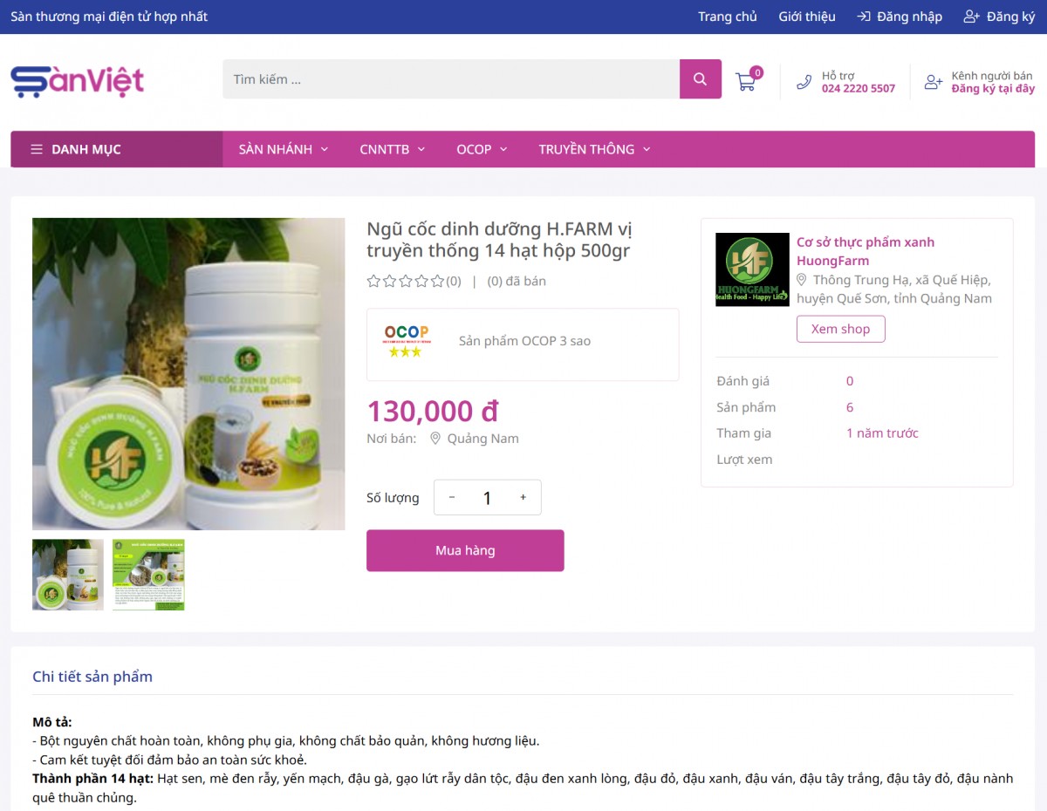Expand the TRUYỀN THÔNG dropdown

tap(594, 149)
